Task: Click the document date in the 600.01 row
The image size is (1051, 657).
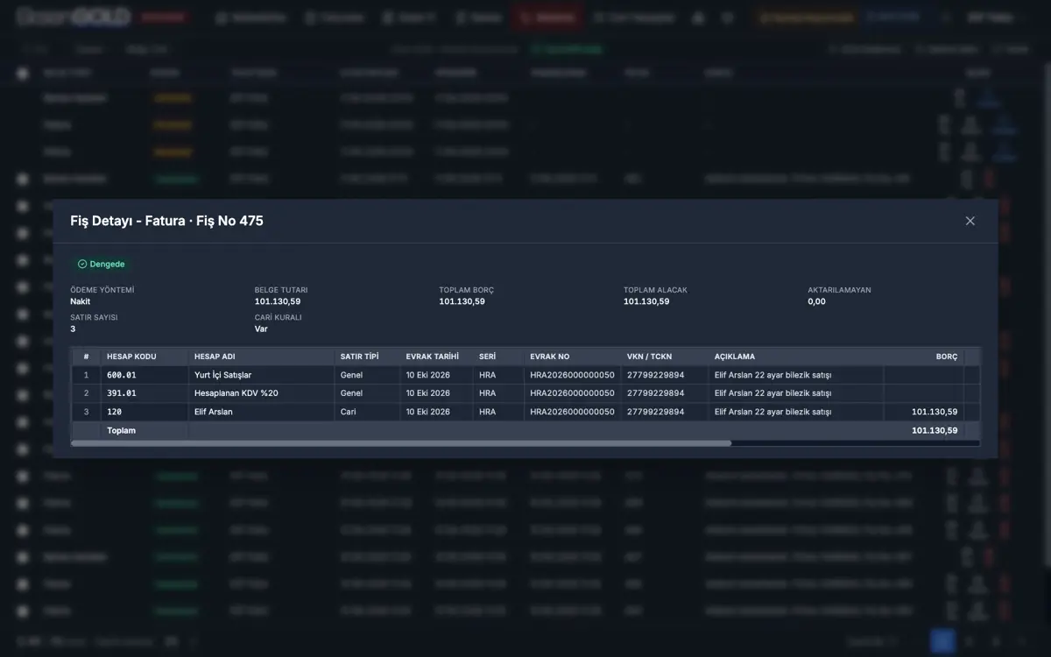Action: 428,375
